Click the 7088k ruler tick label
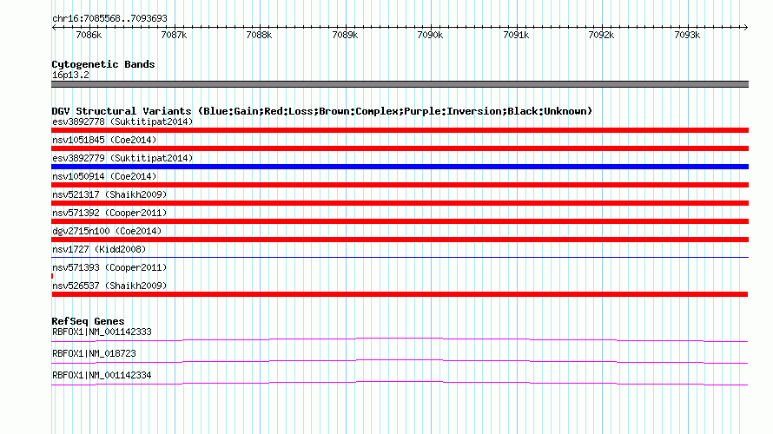 coord(260,35)
